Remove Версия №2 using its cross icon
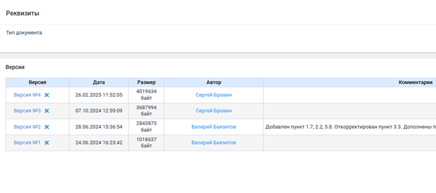 click(47, 127)
